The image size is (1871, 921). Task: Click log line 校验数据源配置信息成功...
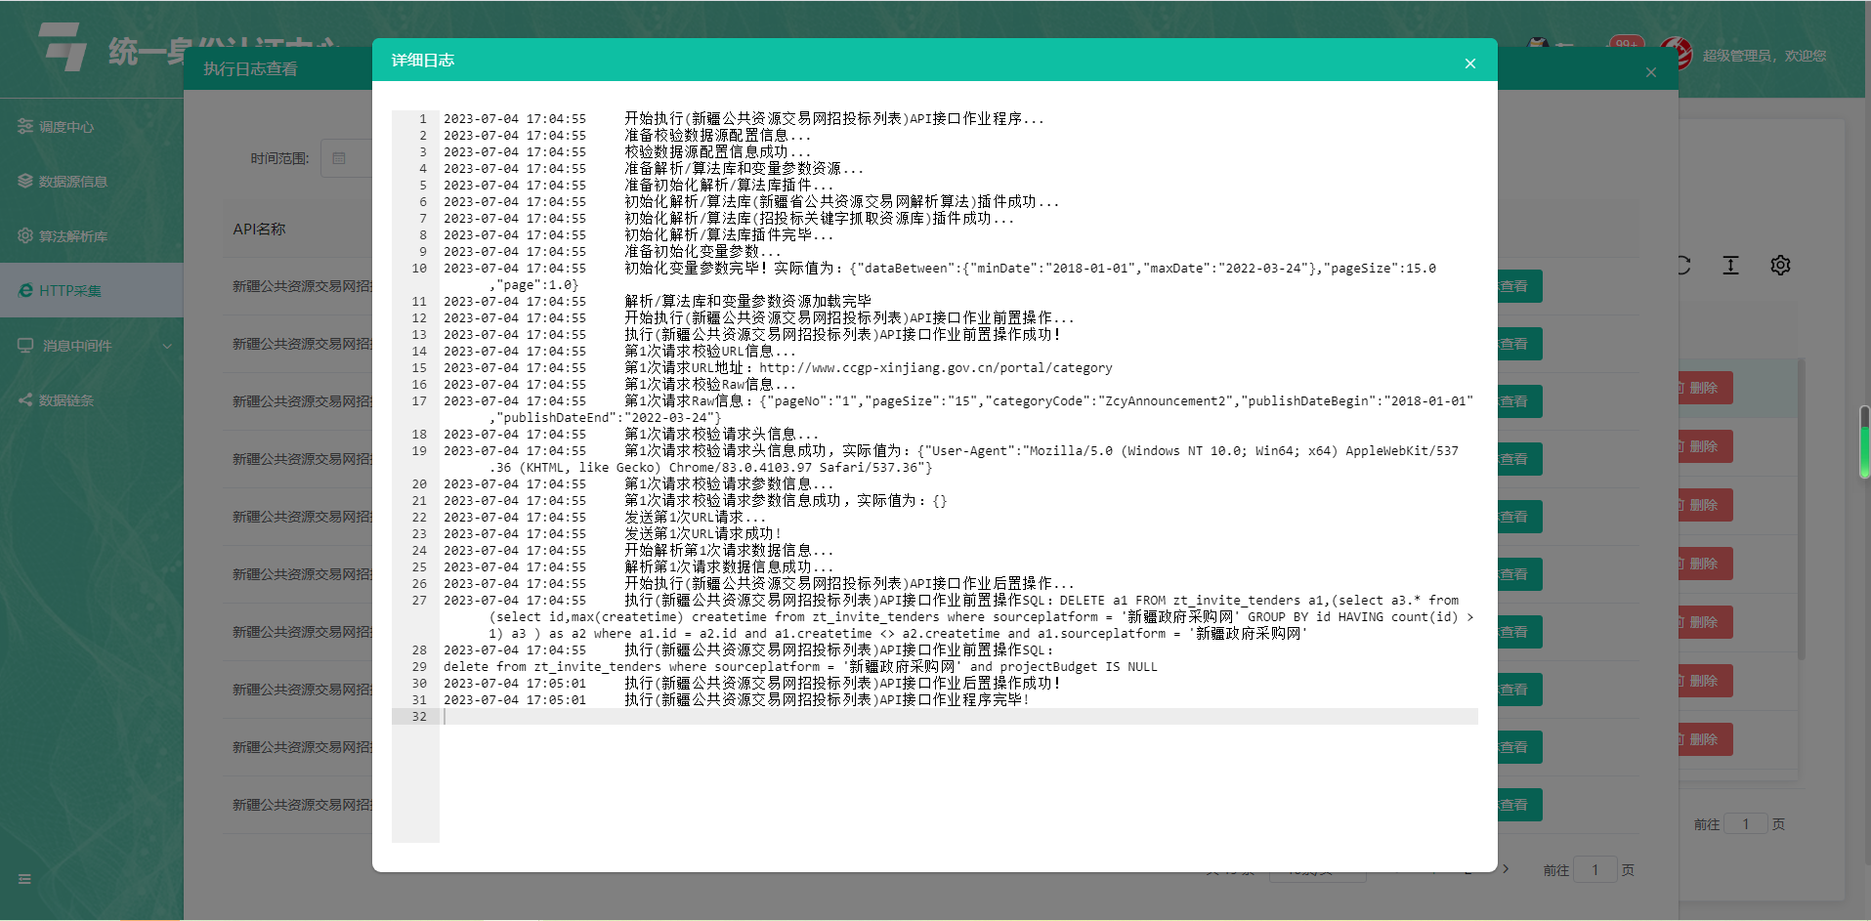[718, 152]
